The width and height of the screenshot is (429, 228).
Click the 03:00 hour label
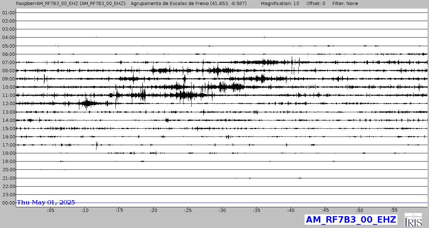(x=9, y=29)
